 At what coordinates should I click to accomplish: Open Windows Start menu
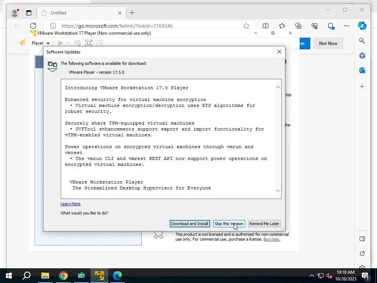[9, 276]
